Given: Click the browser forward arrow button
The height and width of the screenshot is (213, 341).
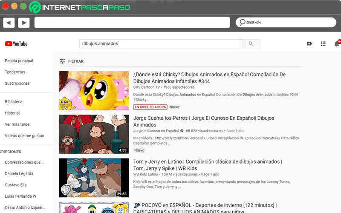Looking at the screenshot, I should coord(24,23).
